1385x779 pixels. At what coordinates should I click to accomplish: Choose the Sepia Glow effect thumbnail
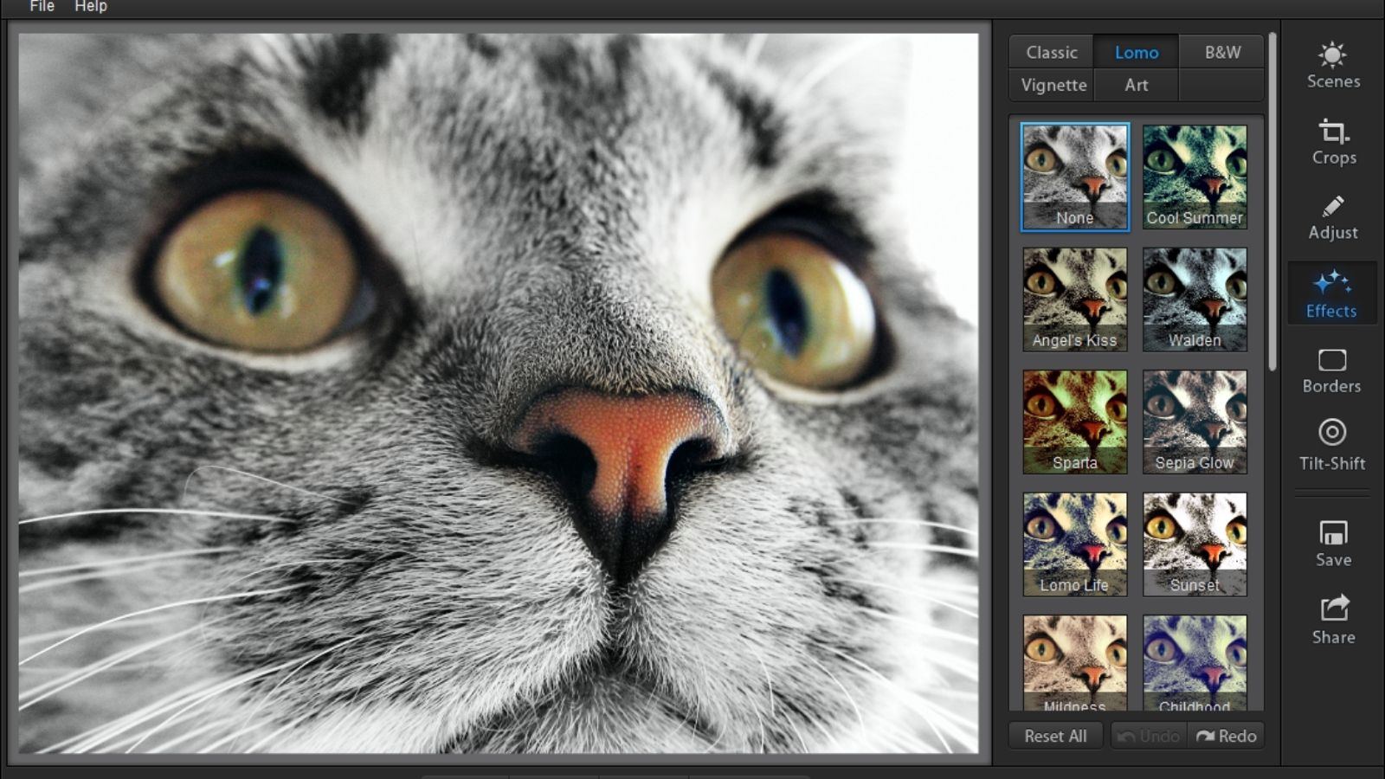pyautogui.click(x=1195, y=422)
